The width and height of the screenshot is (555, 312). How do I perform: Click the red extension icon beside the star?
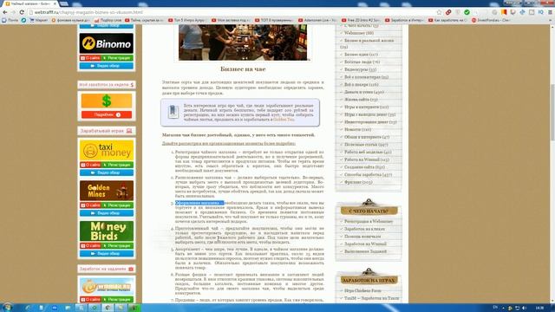coord(448,12)
